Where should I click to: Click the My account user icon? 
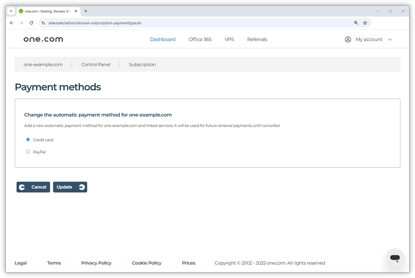tap(348, 39)
